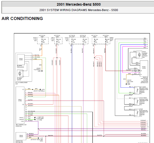Screen dimensions: 154x143
Task: Click the 'AIR CONDITIONING' heading
Action: (x=22, y=18)
